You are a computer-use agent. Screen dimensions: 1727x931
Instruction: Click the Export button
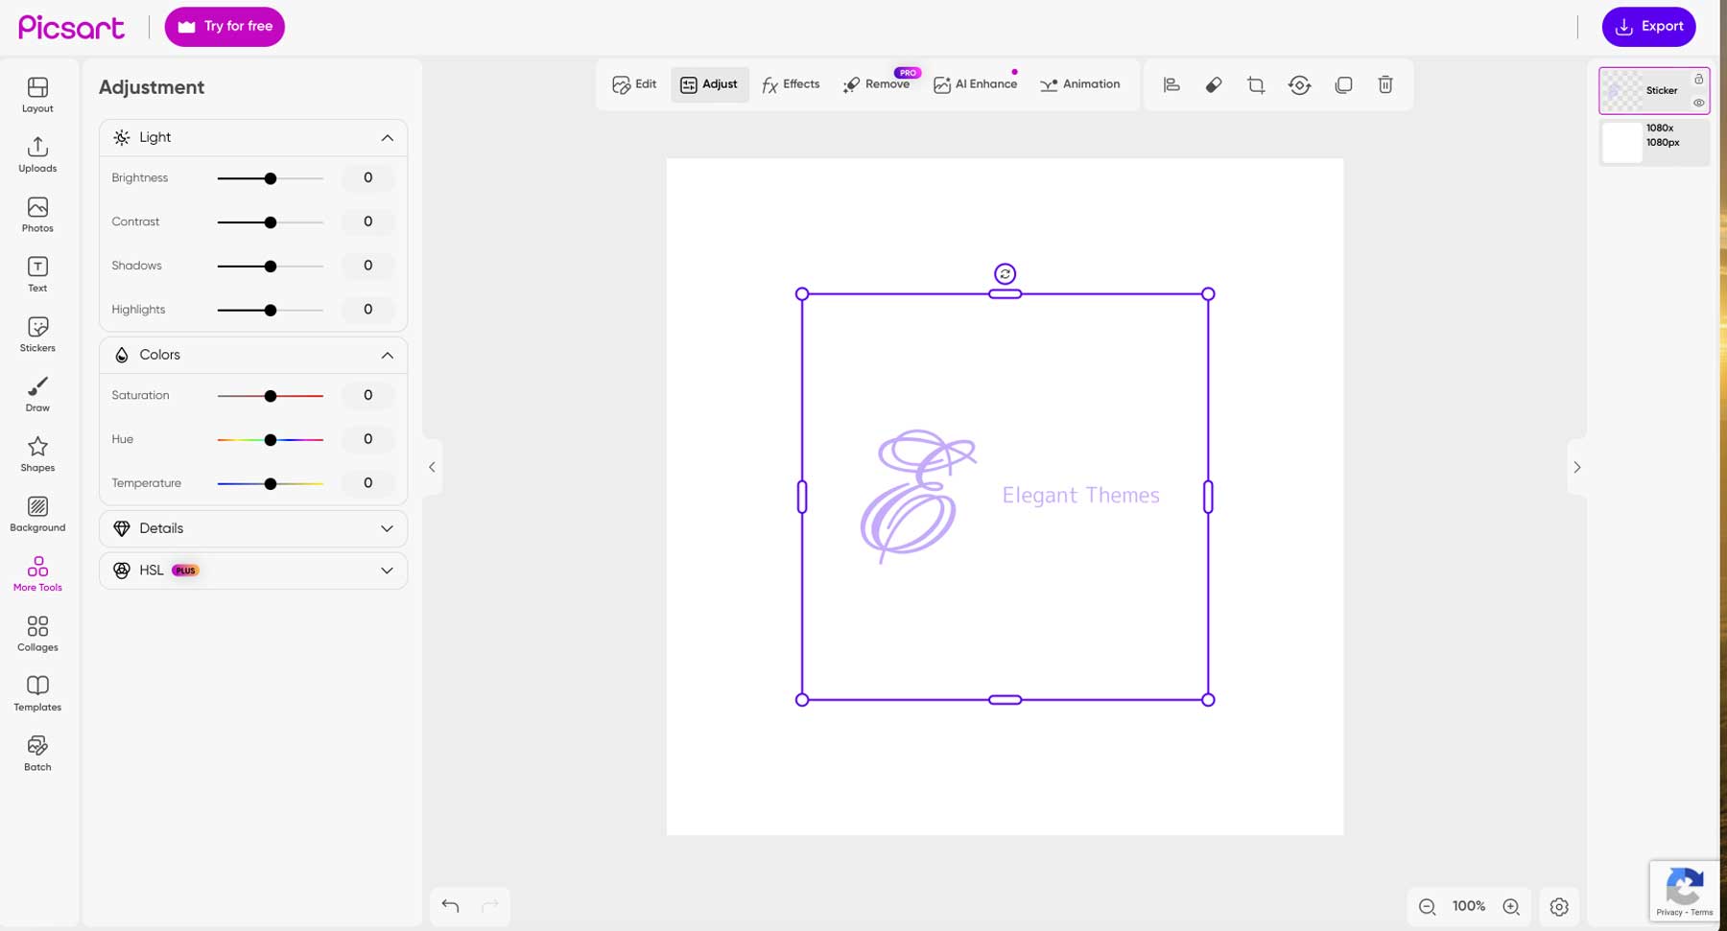pyautogui.click(x=1648, y=27)
